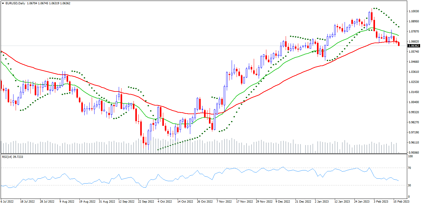Click the RSI(14) 39.7233 indicator label
This screenshot has height=205, width=421.
pos(13,157)
